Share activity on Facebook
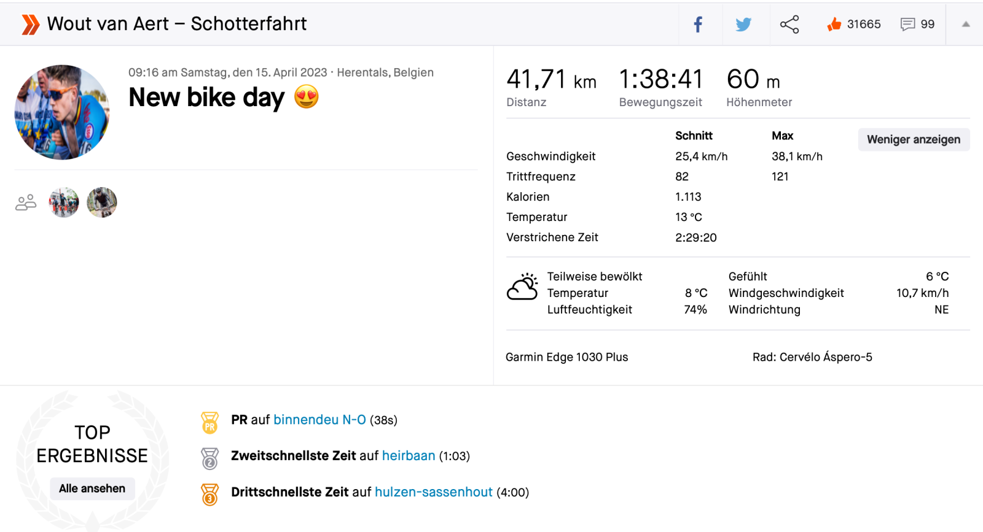Image resolution: width=983 pixels, height=532 pixels. 698,25
